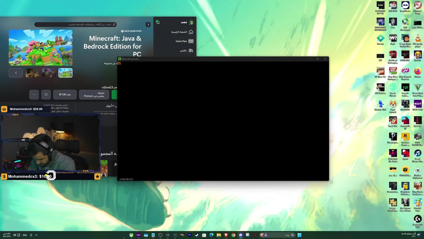This screenshot has height=239, width=424.
Task: Click the $29.99 buy button
Action: coord(65,95)
